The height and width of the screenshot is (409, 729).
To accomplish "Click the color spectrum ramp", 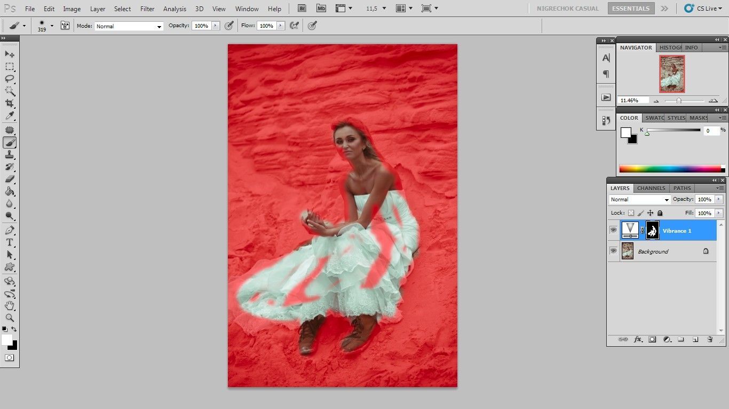I will [670, 169].
